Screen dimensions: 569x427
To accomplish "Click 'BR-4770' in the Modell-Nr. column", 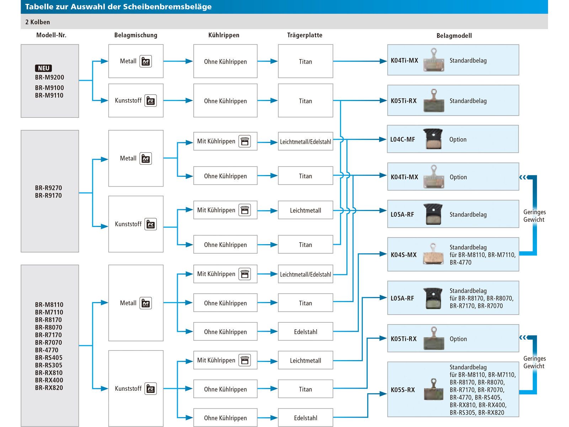I will pyautogui.click(x=47, y=350).
